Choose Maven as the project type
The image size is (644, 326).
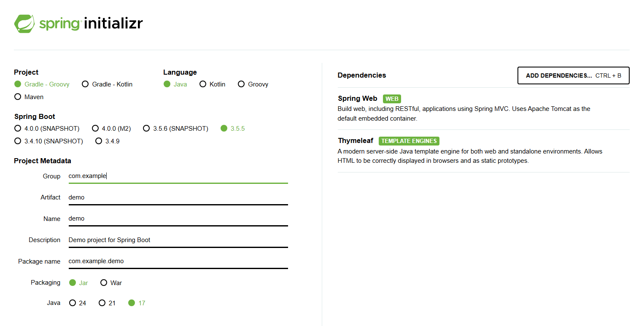(29, 97)
